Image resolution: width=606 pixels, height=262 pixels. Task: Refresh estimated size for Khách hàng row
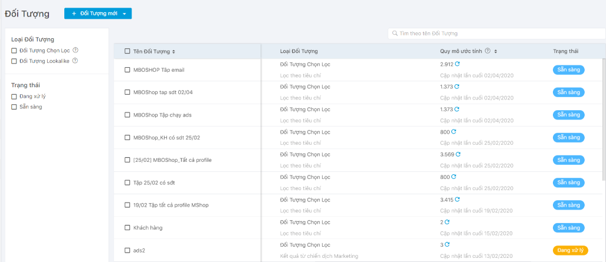pos(447,222)
